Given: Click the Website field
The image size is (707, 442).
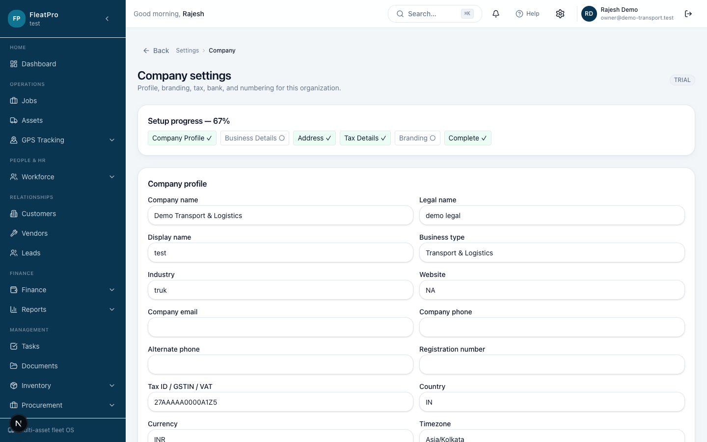Looking at the screenshot, I should 552,290.
